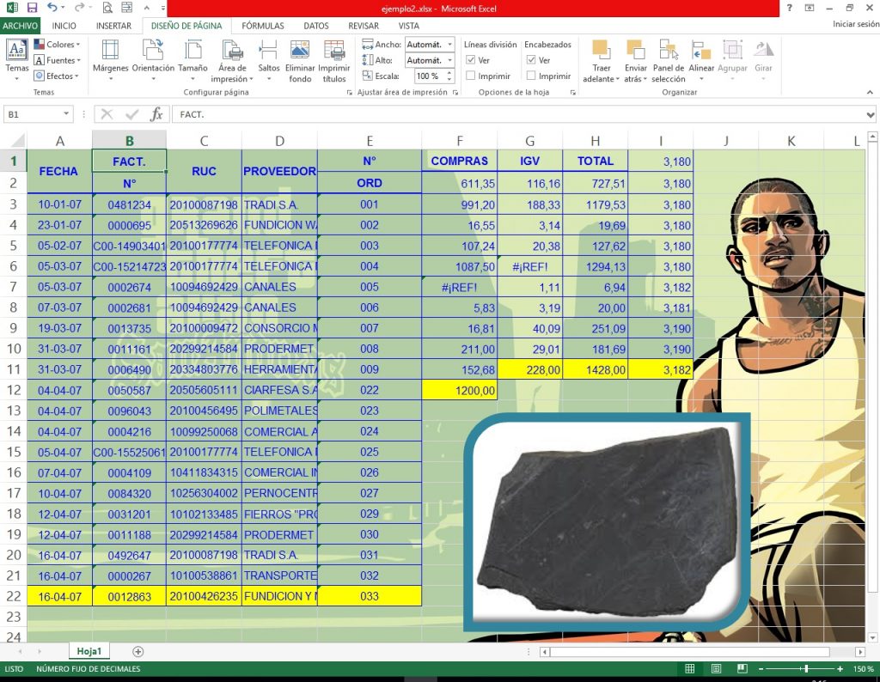Click the Undo arrow icon
The height and width of the screenshot is (682, 880).
tap(52, 8)
